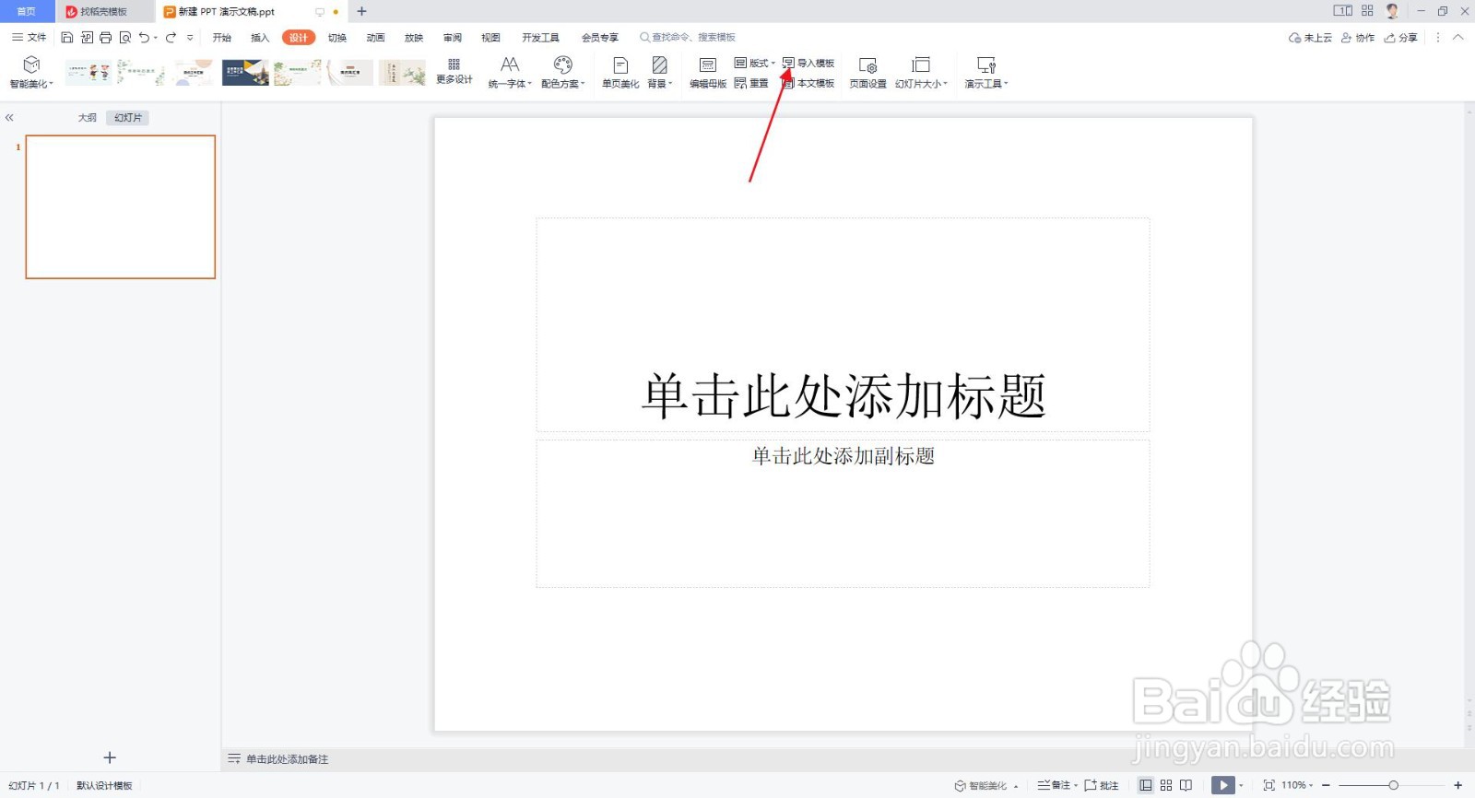Open the 统一字体 dropdown
This screenshot has width=1475, height=798.
pos(510,72)
